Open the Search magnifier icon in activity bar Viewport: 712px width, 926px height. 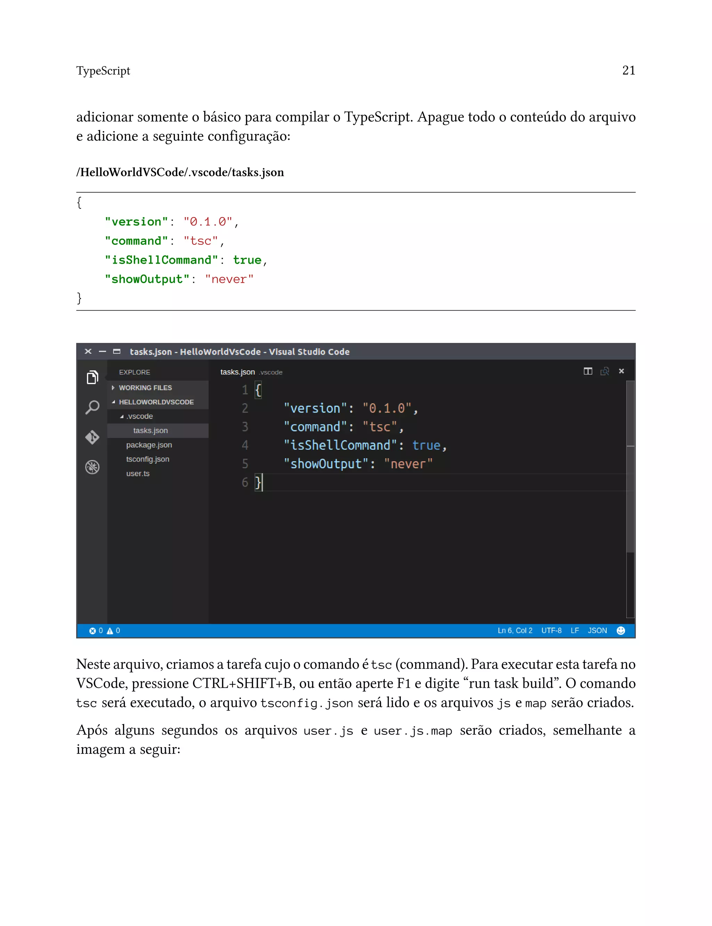coord(92,407)
